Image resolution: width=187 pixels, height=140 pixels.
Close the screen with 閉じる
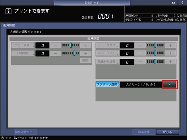click(167, 132)
